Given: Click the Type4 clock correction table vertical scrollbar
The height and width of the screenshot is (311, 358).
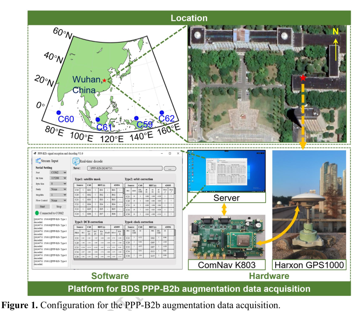Looking at the screenshot, I should tap(175, 244).
